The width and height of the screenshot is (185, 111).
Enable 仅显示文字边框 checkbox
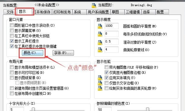106,83
